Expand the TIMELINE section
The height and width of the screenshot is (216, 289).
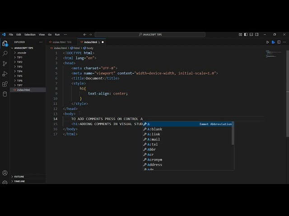28,181
